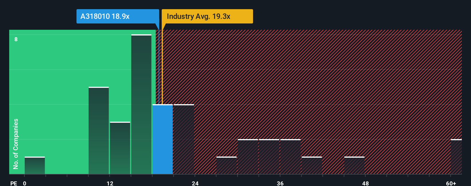
Task: Click the 'PE' axis title
Action: click(14, 183)
